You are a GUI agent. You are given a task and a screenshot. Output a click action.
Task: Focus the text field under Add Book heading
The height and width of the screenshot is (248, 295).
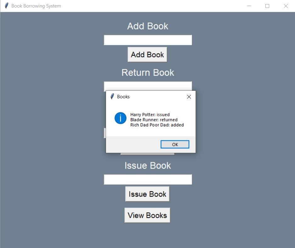click(148, 40)
